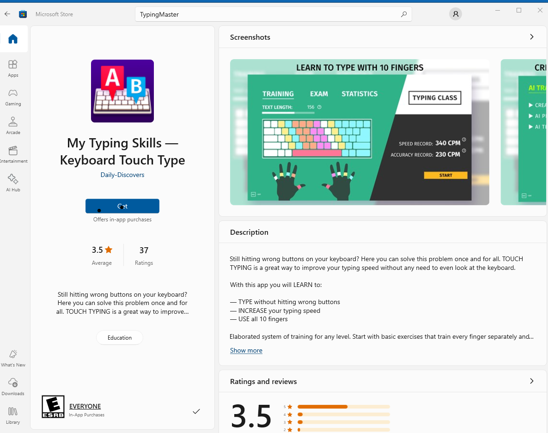Click Show more in Description
This screenshot has width=548, height=433.
[x=246, y=350]
